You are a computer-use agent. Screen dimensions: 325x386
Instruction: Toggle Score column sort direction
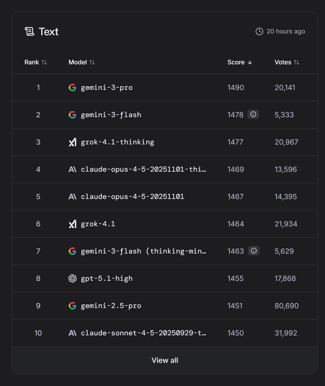(240, 62)
